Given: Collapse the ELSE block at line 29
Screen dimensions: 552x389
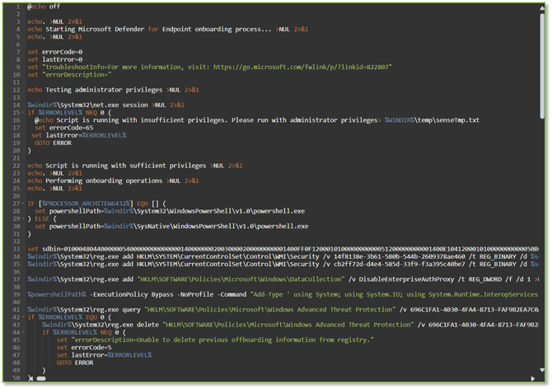Looking at the screenshot, I should (23, 218).
